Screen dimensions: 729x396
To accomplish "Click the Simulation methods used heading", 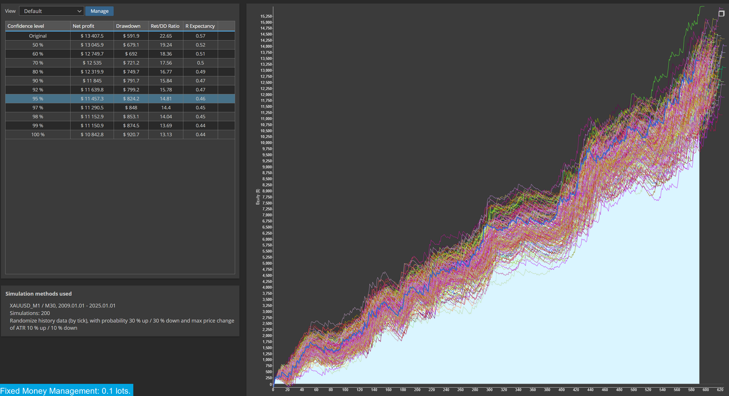I will pyautogui.click(x=39, y=294).
